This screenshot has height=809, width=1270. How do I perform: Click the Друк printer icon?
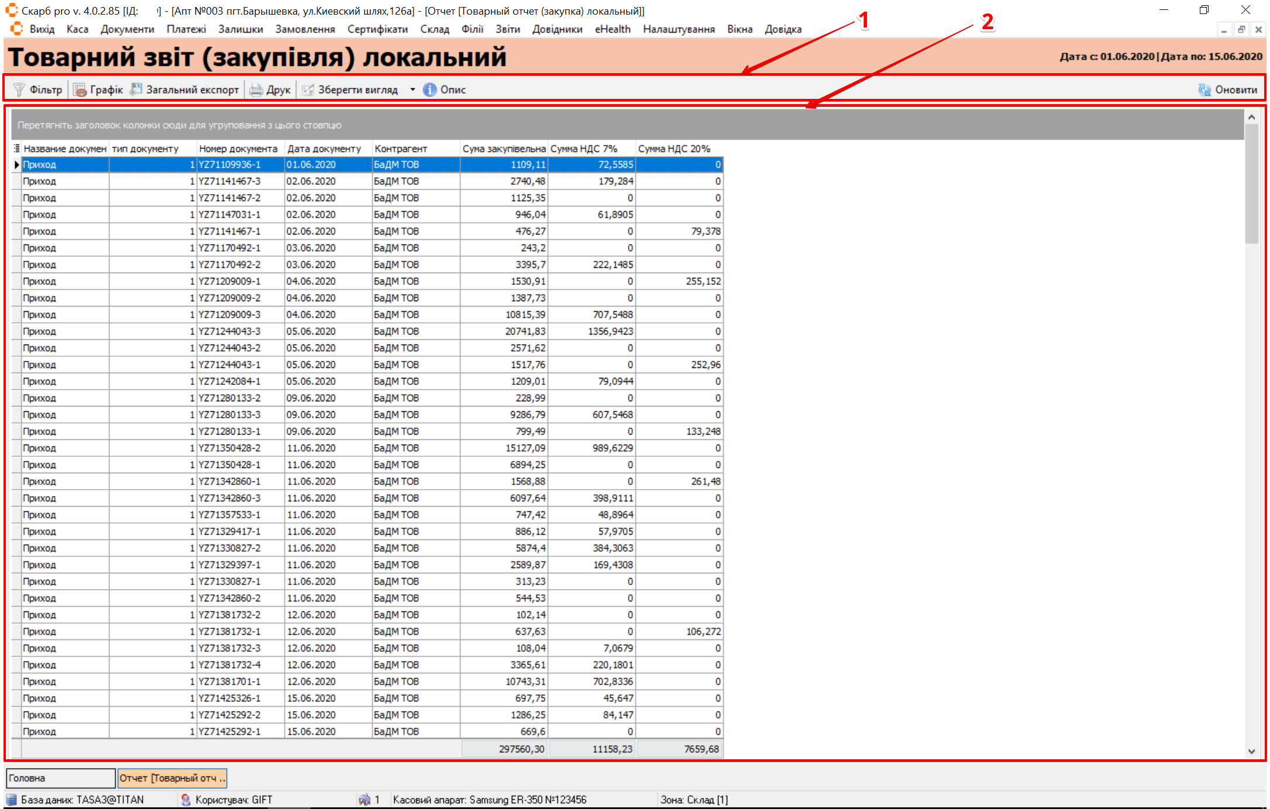[256, 89]
